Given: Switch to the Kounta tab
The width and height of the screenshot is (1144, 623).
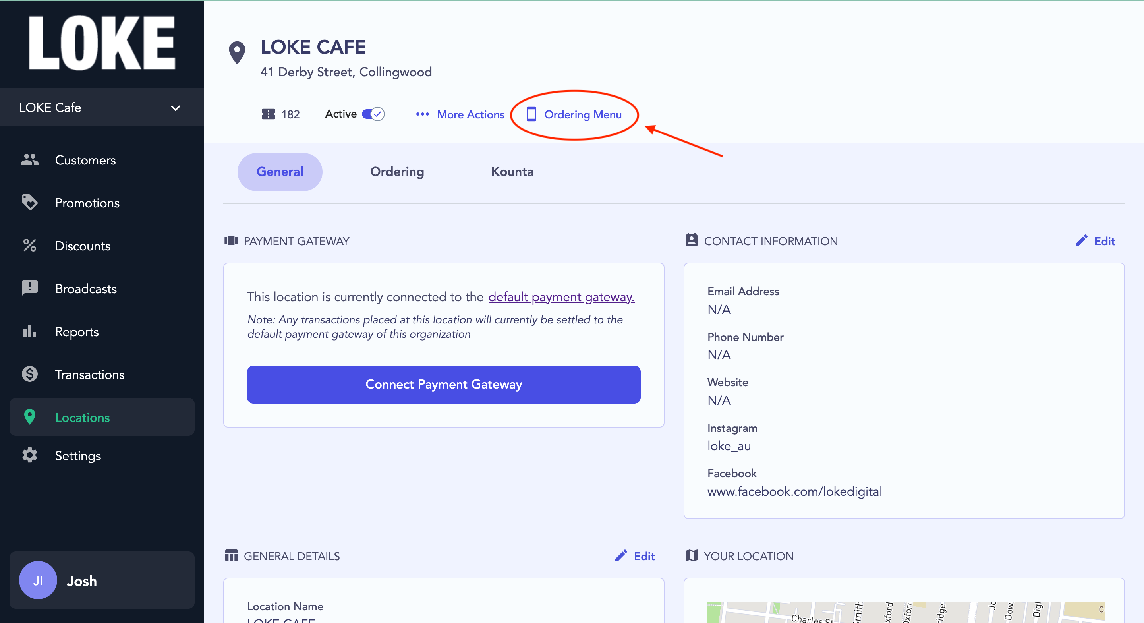Looking at the screenshot, I should (x=512, y=172).
